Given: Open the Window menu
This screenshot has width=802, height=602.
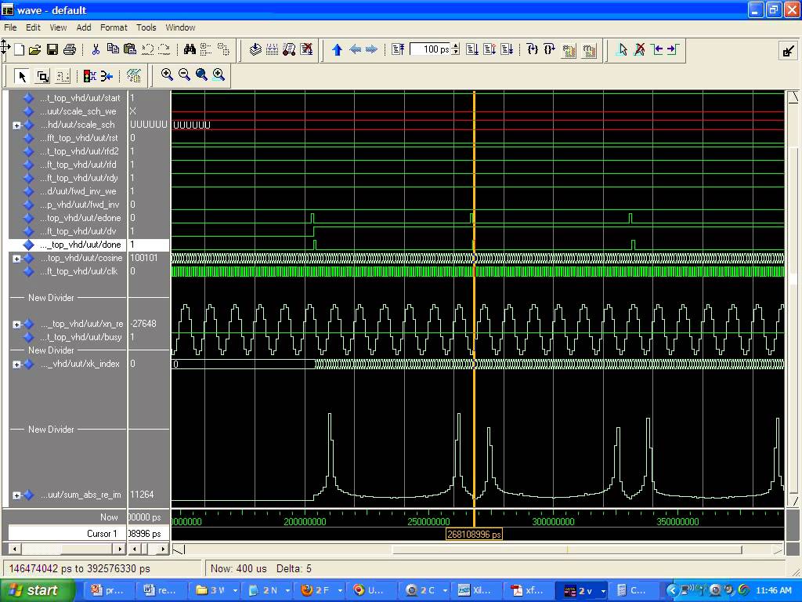Looking at the screenshot, I should [x=180, y=27].
